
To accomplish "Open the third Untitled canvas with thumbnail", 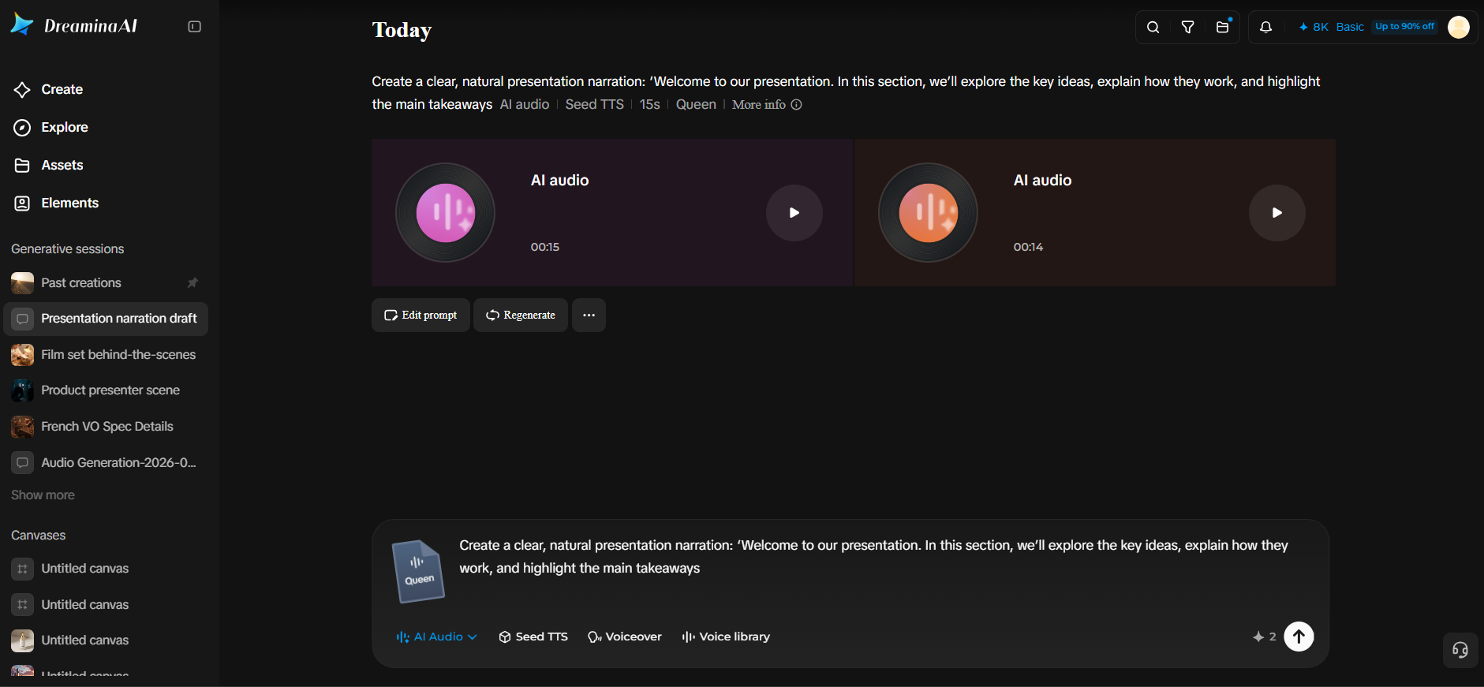I will point(106,640).
